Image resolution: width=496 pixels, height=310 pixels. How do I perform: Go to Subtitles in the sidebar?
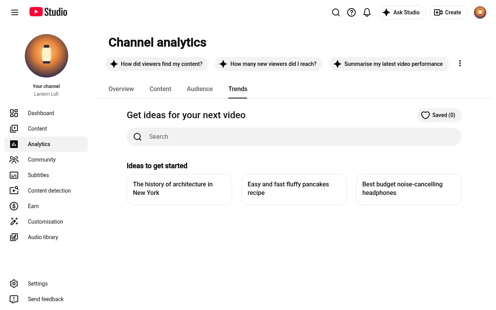[46, 175]
